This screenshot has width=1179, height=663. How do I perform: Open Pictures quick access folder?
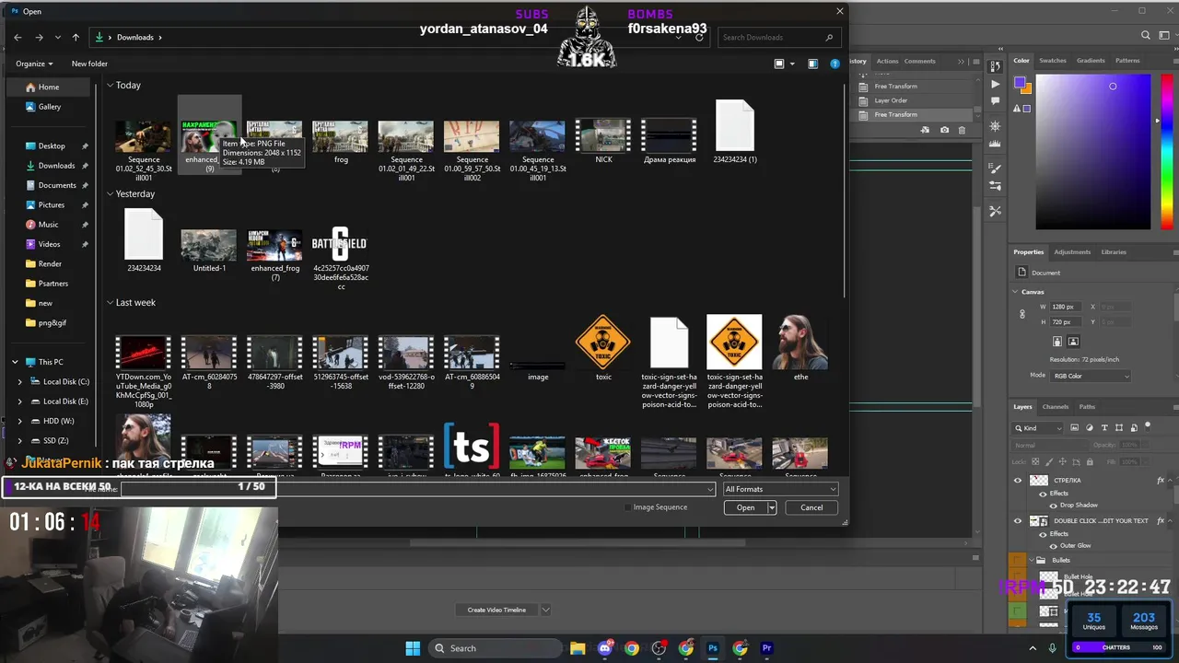click(x=52, y=204)
